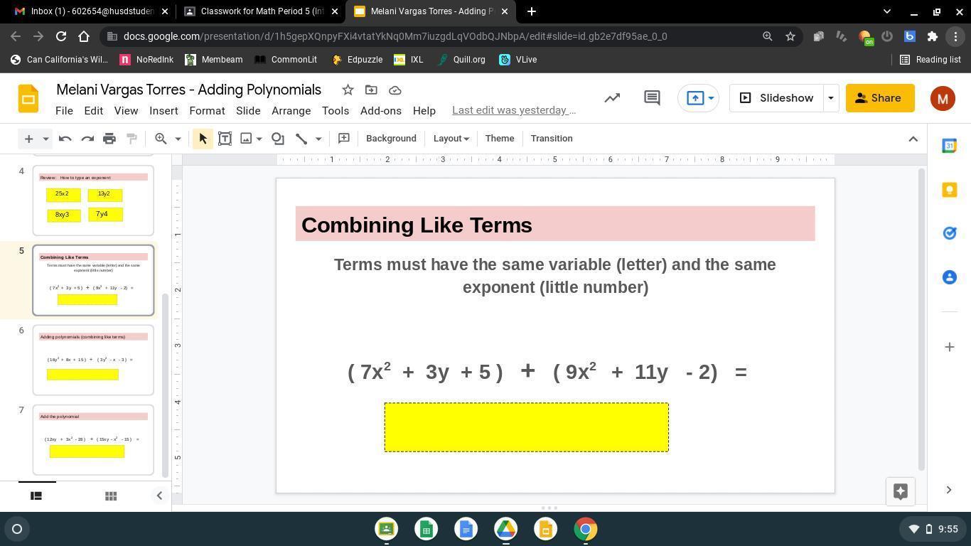Click the yellow Share button

[880, 98]
